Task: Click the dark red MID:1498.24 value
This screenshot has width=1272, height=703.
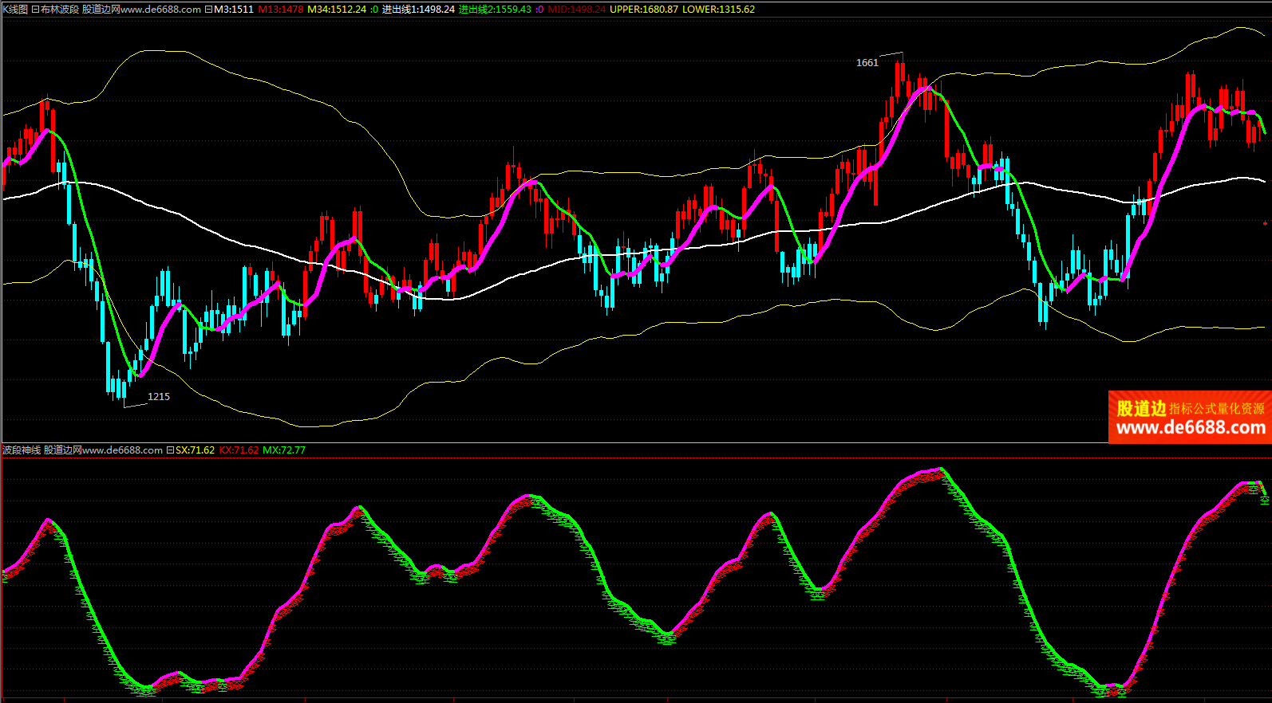Action: 577,10
